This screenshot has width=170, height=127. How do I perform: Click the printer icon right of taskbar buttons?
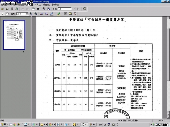pos(100,125)
